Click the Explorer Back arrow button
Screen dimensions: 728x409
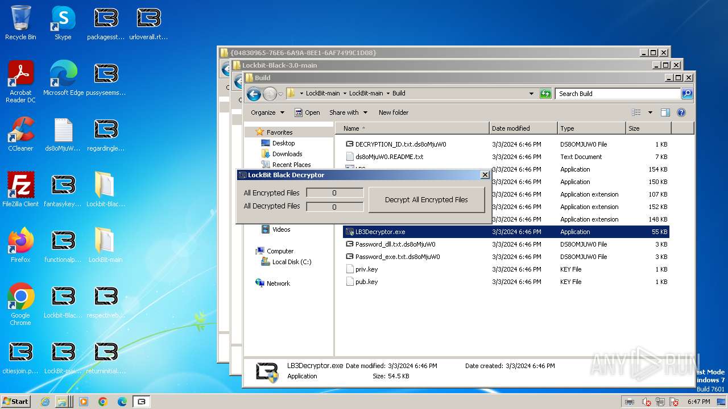pos(254,94)
